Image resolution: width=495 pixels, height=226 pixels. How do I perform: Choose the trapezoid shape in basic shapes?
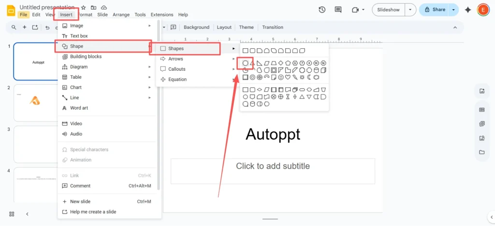(274, 63)
